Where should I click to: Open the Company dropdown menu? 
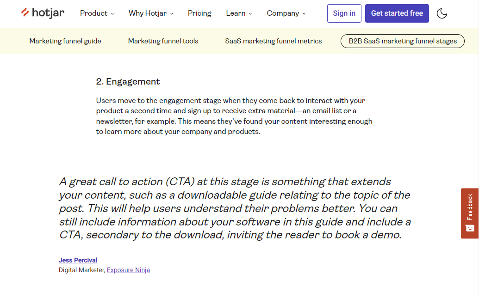point(286,13)
